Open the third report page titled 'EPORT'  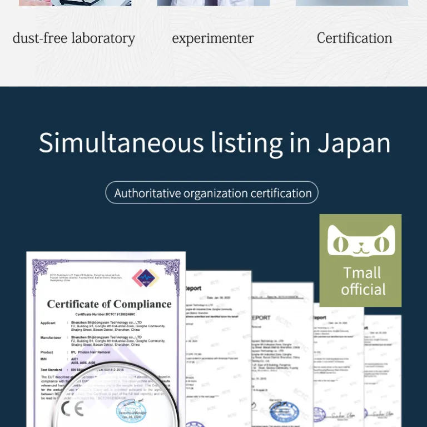282,355
